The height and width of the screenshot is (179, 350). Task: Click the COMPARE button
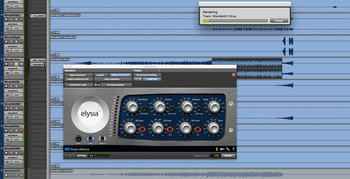pyautogui.click(x=152, y=79)
